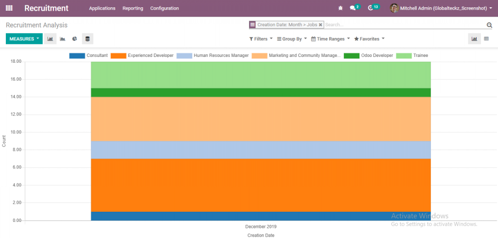
Task: Switch to pivot table view
Action: click(486, 39)
